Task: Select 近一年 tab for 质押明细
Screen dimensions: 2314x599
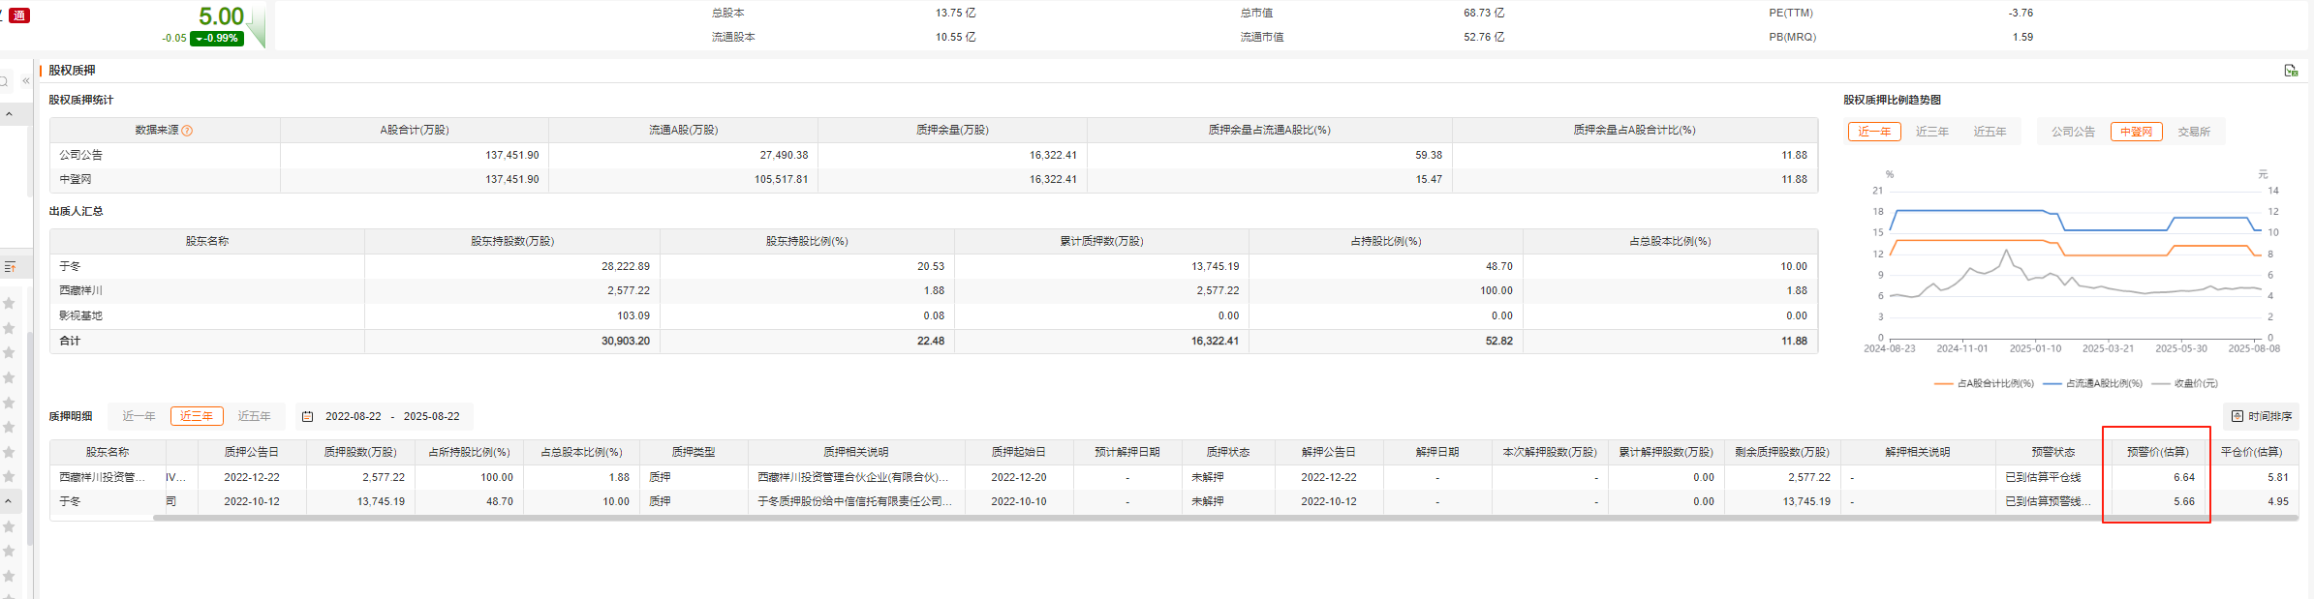Action: [x=139, y=416]
